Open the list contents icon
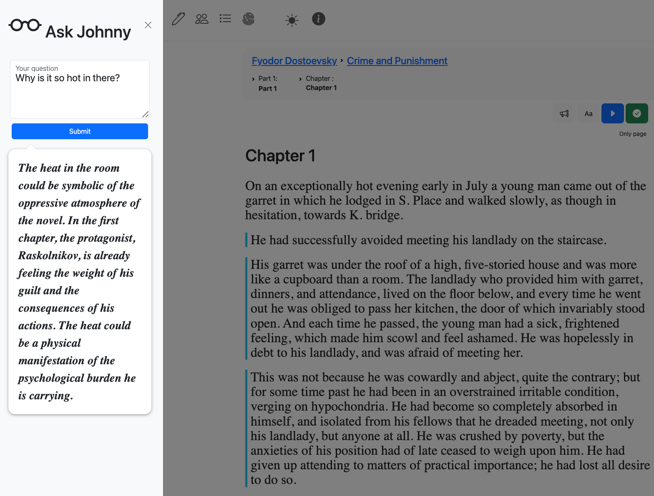The width and height of the screenshot is (654, 496). tap(225, 19)
